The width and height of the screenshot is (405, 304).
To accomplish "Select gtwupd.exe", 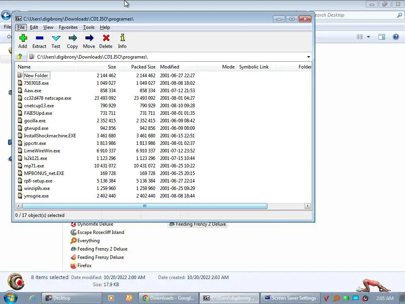I will [36, 128].
